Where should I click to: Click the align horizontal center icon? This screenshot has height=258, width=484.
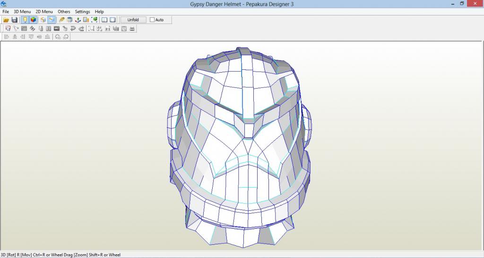pyautogui.click(x=15, y=37)
